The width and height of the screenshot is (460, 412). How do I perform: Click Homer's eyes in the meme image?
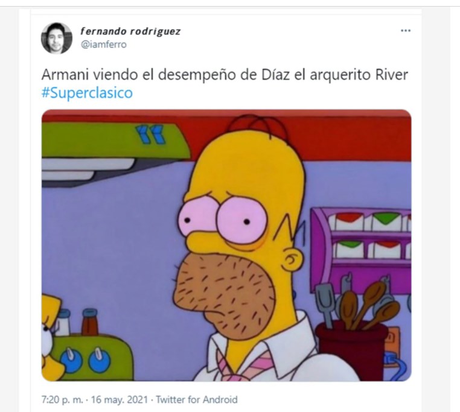click(x=223, y=218)
